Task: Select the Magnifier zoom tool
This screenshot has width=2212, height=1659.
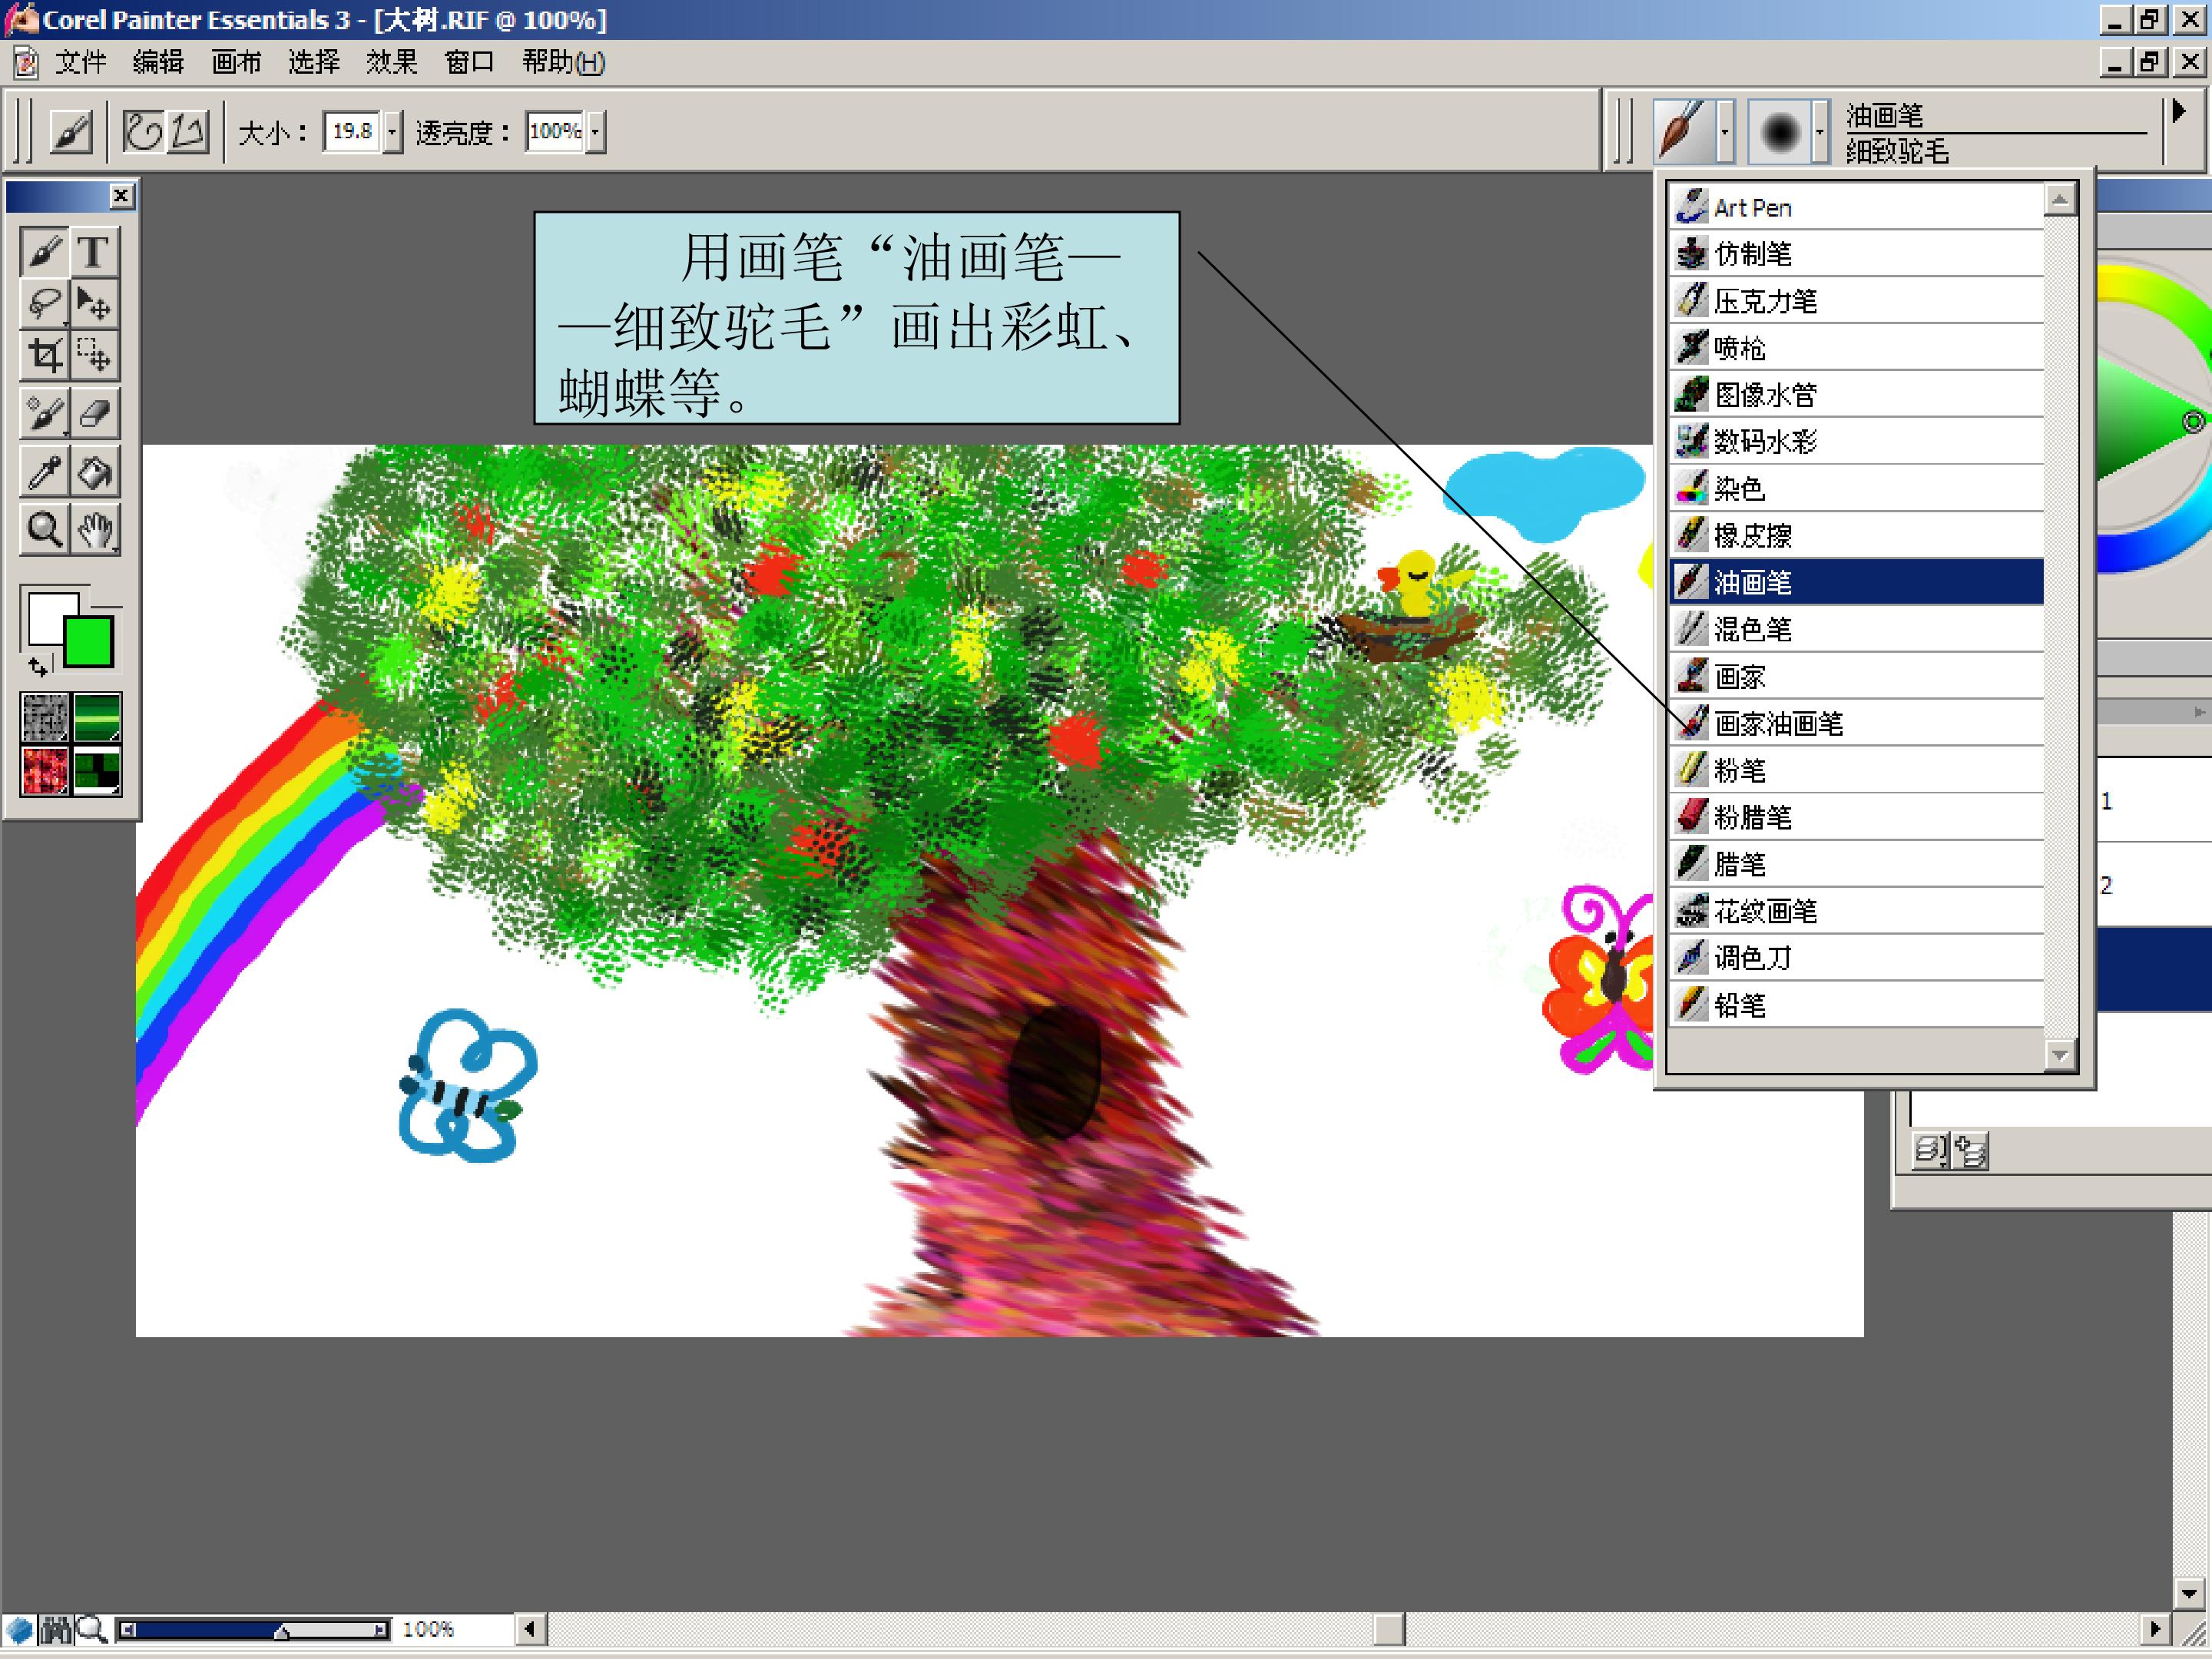Action: click(x=44, y=530)
